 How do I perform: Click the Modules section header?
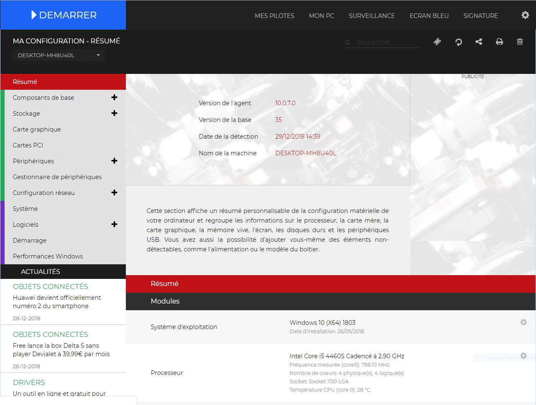[331, 301]
